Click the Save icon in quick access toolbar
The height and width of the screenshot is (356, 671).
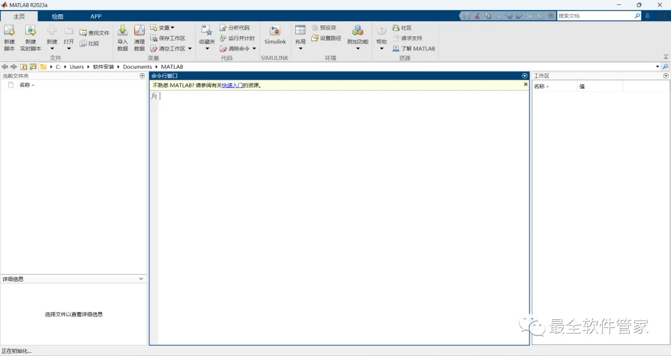click(x=467, y=16)
